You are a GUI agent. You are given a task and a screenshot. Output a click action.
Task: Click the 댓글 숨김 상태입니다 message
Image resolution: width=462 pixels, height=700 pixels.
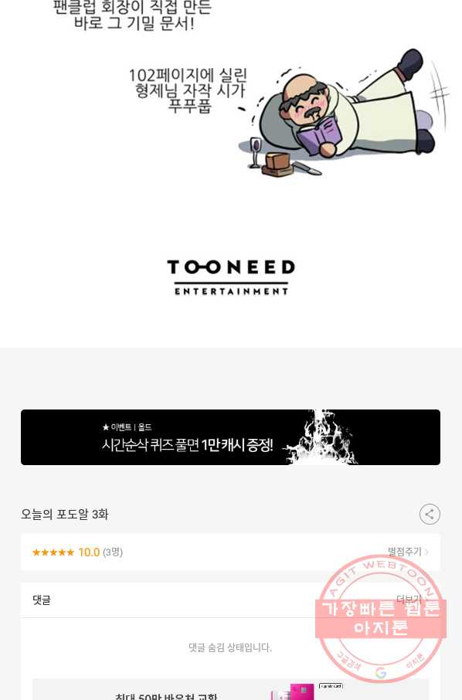(x=230, y=647)
